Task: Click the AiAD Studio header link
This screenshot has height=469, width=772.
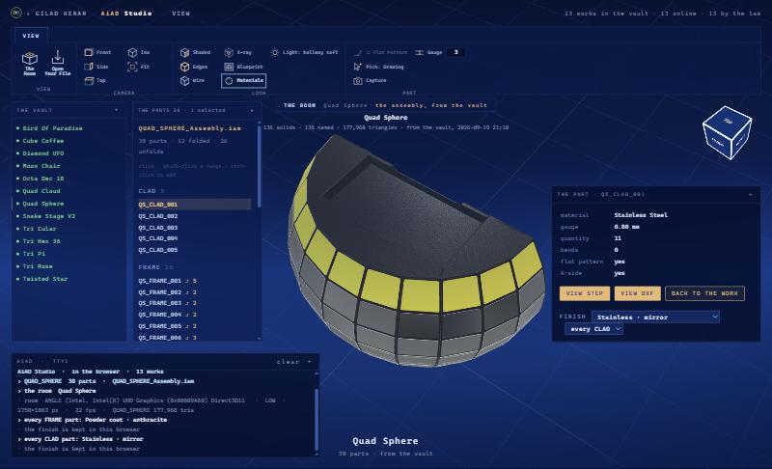Action: click(x=126, y=14)
